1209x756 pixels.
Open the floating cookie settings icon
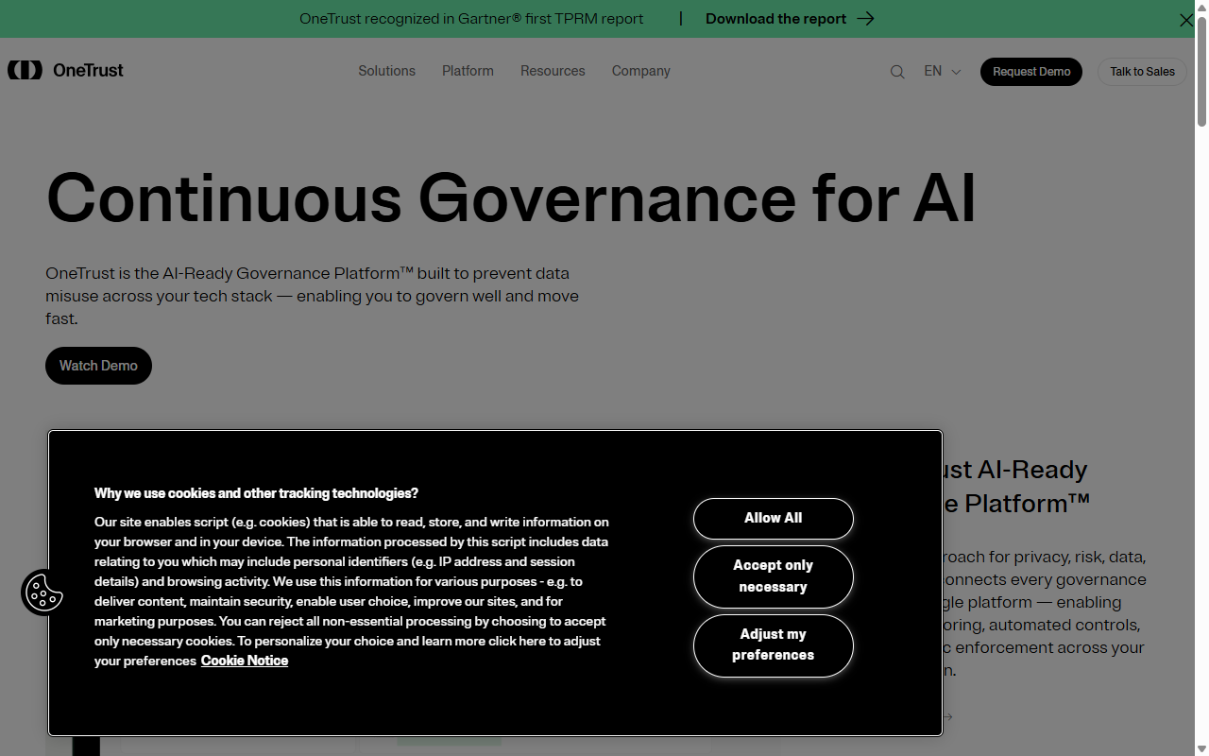click(43, 593)
